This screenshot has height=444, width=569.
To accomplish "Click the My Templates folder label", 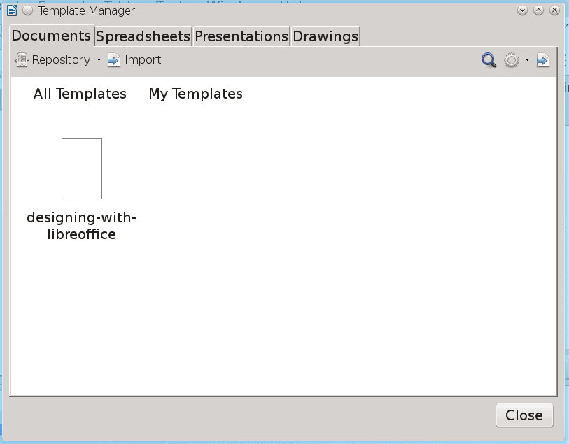I will (195, 94).
